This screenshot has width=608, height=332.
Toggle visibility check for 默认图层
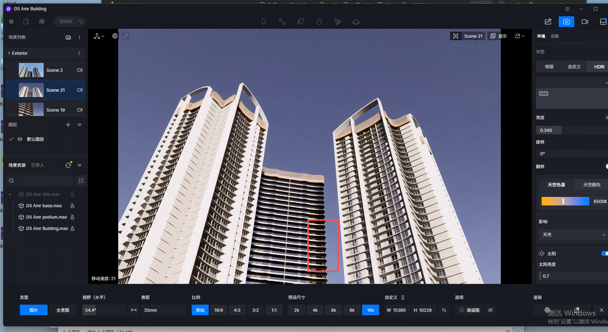click(x=11, y=139)
